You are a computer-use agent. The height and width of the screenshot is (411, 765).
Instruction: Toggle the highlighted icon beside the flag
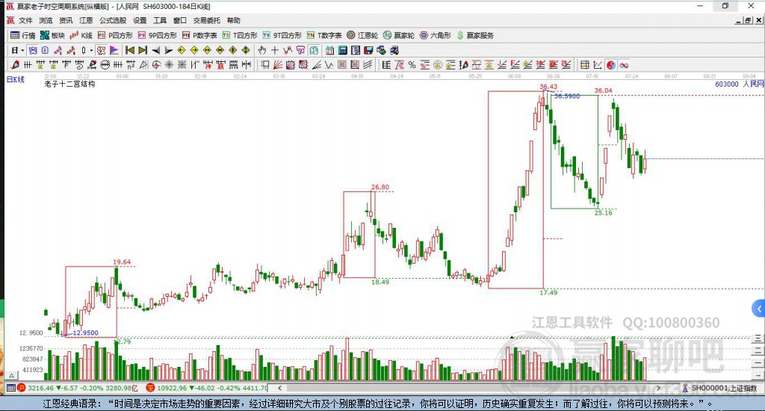[101, 50]
